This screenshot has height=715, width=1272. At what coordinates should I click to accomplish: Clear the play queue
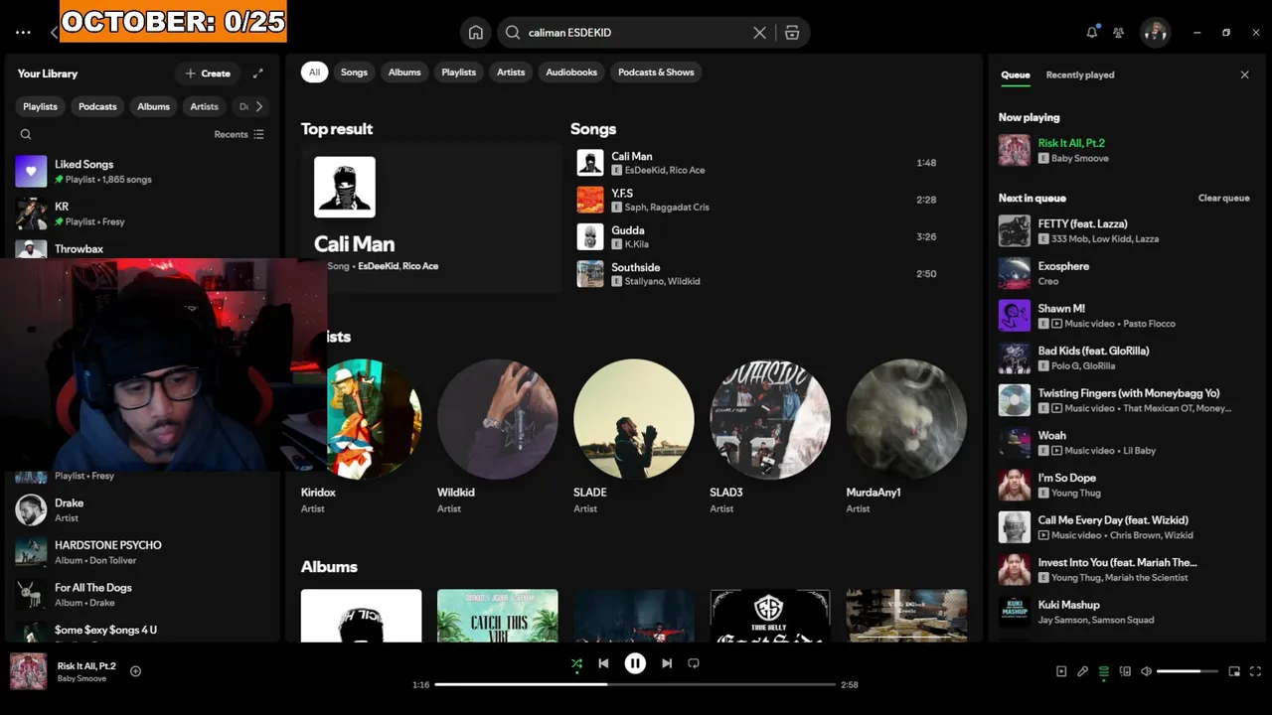[1223, 198]
